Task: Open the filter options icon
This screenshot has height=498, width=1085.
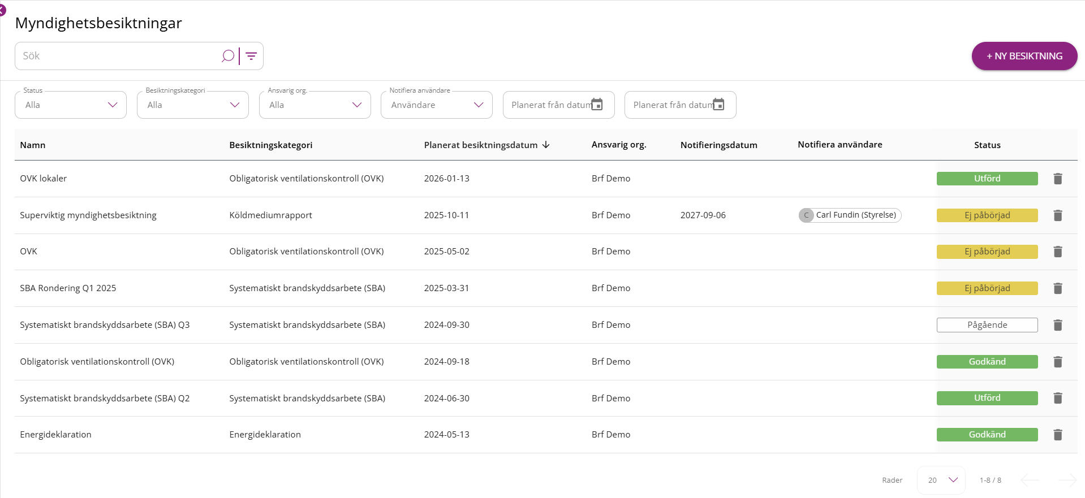Action: click(x=251, y=56)
